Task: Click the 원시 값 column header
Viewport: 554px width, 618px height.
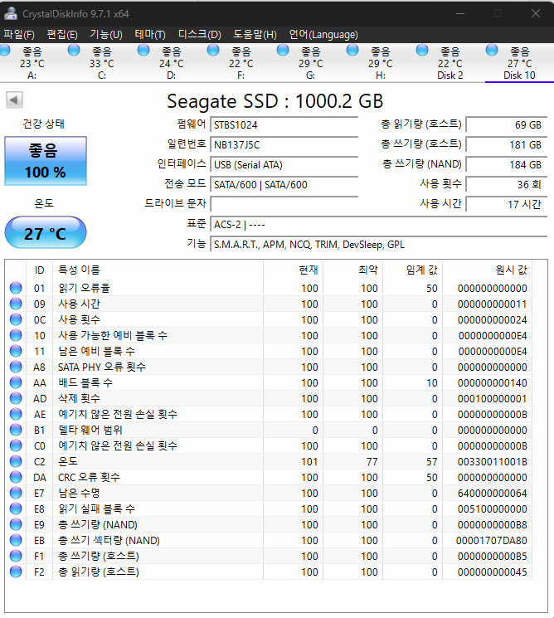Action: coord(487,270)
